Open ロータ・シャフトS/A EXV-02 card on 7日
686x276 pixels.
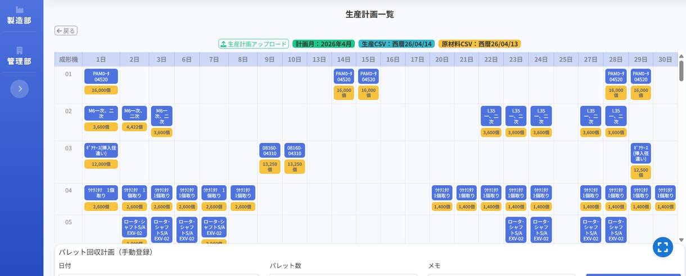(x=214, y=227)
